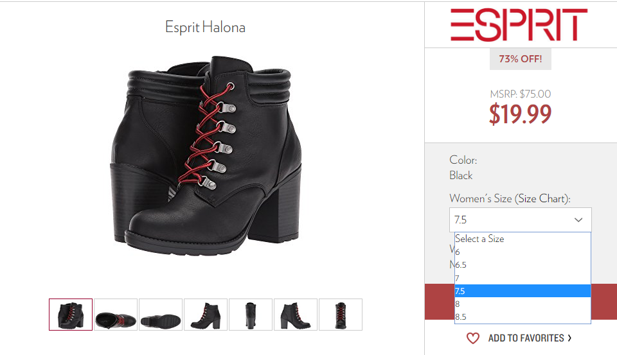Click the chevron arrow after Add to Favorites
The image size is (617, 355).
(x=569, y=338)
